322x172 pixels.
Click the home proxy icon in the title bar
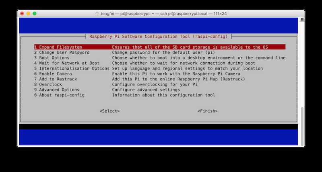pos(97,14)
